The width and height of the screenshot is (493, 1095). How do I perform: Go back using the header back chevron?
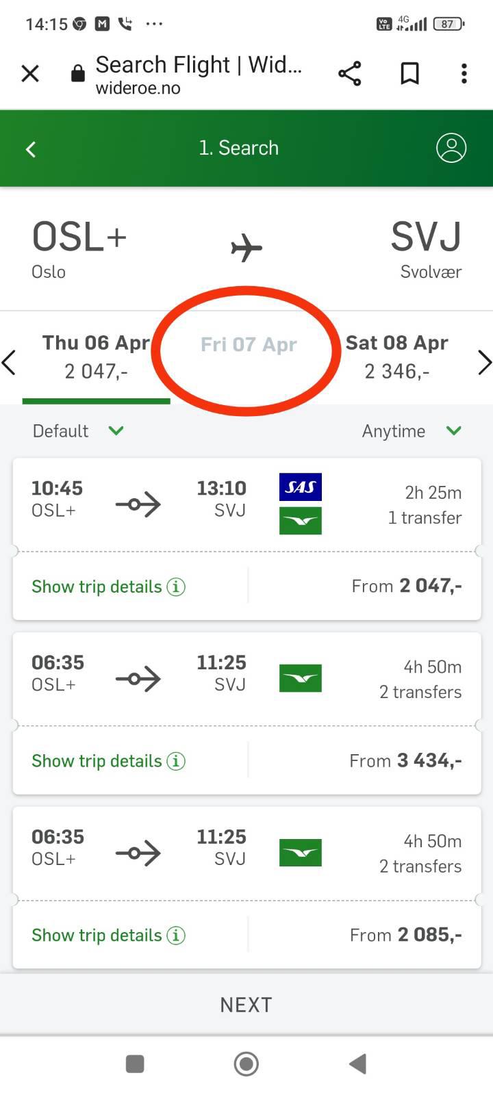click(x=31, y=149)
